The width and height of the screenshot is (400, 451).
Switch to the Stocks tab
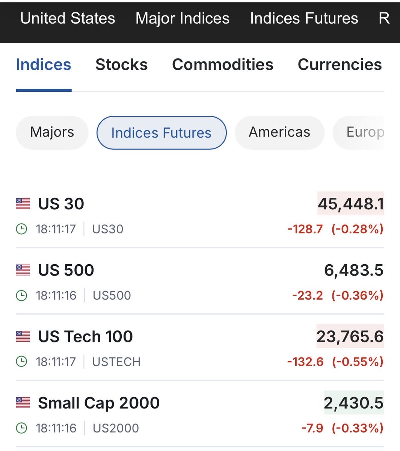coord(121,65)
